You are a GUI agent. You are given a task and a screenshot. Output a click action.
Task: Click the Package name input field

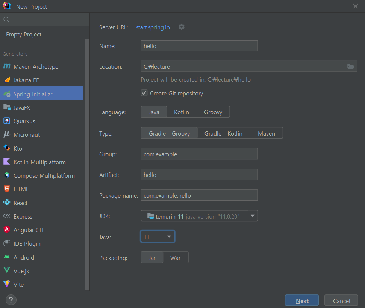click(x=199, y=195)
